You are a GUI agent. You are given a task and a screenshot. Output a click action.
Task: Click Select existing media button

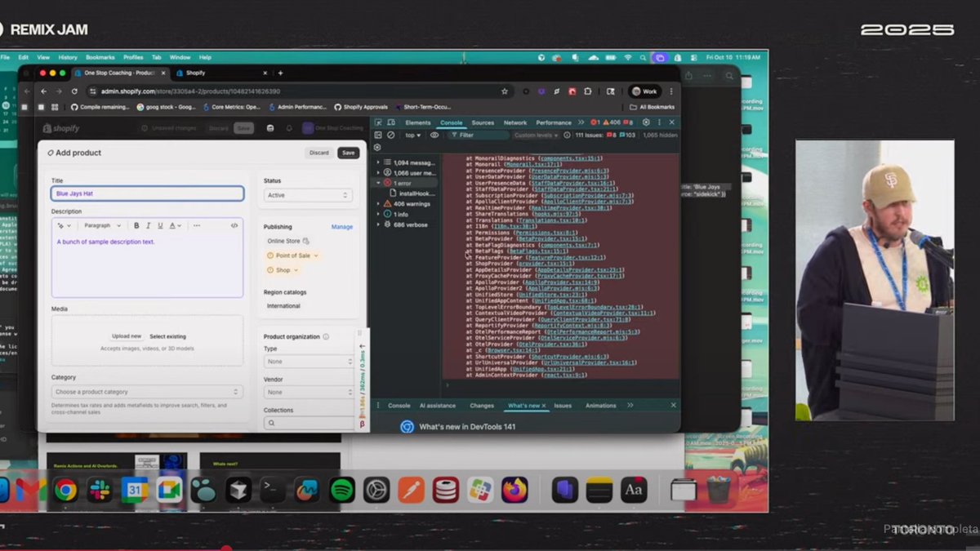[167, 336]
